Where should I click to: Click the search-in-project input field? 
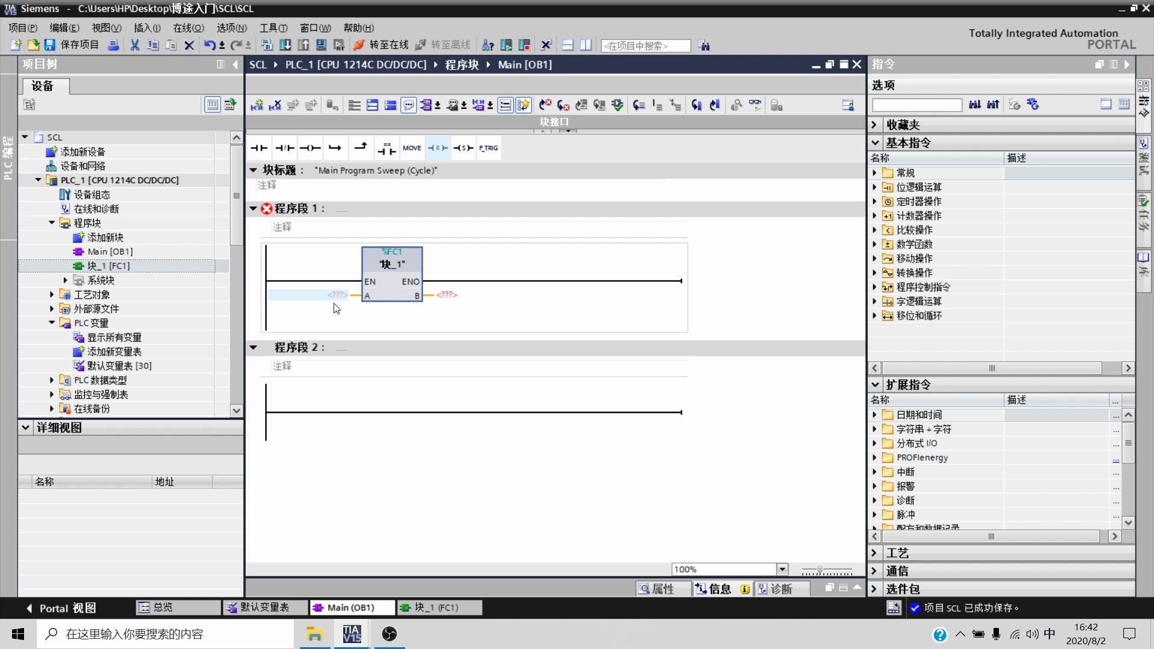[x=645, y=46]
